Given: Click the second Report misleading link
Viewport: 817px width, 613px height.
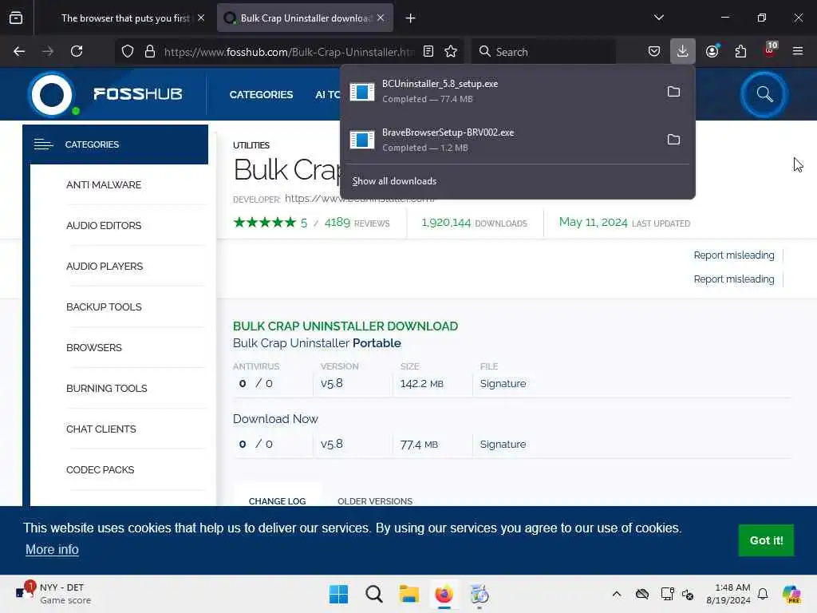Looking at the screenshot, I should (734, 279).
